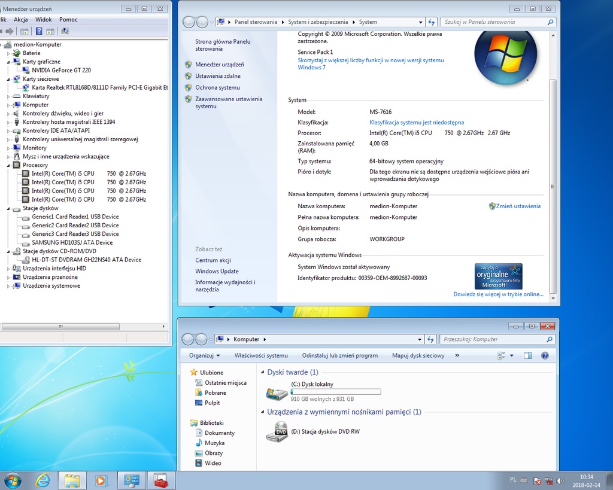Click the genuine Microsoft 'oryginalne' badge
613x490 pixels.
[499, 276]
